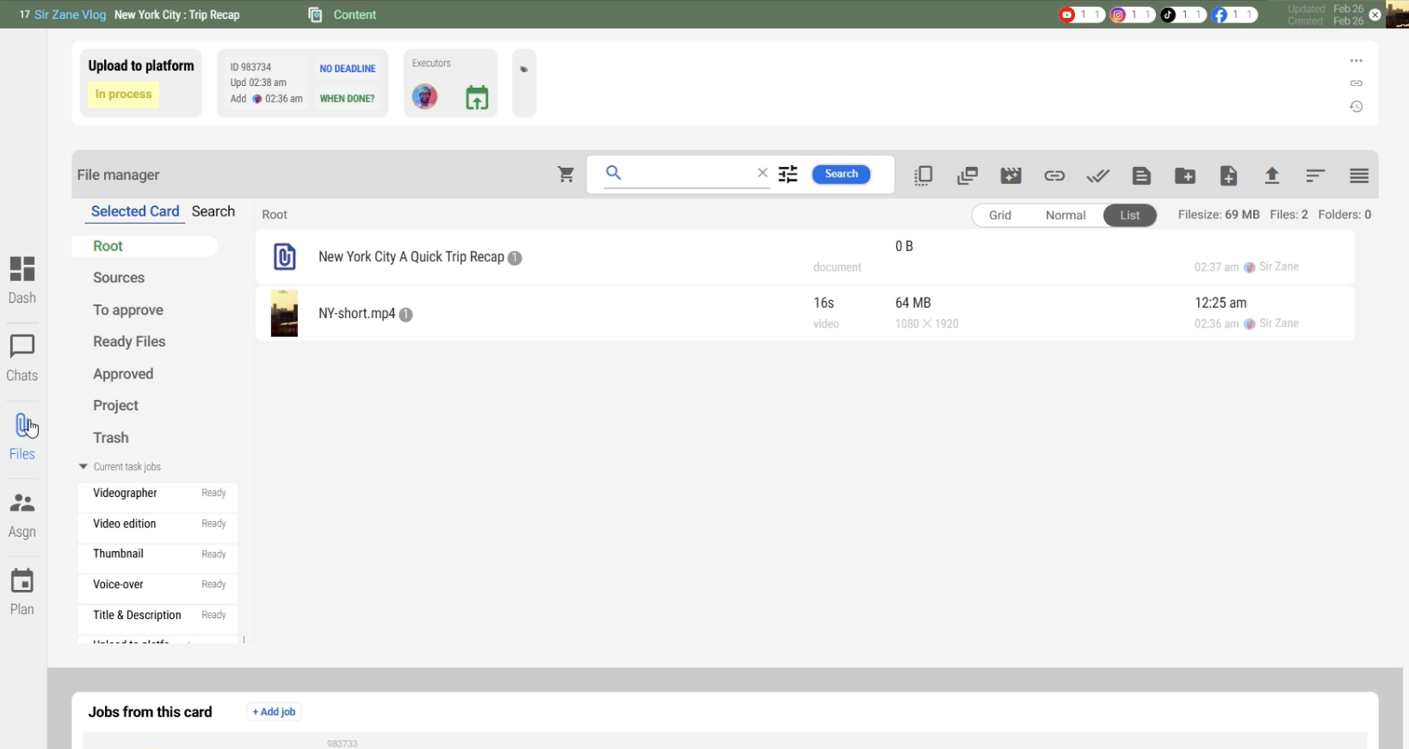Click the upload file arrow icon

1271,176
